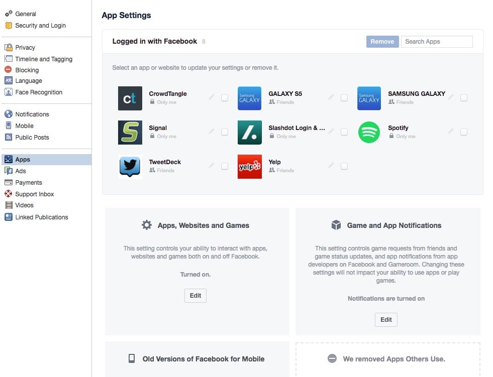Click the Slashdot Login app logo
Screen dimensions: 493x377
[x=249, y=132]
